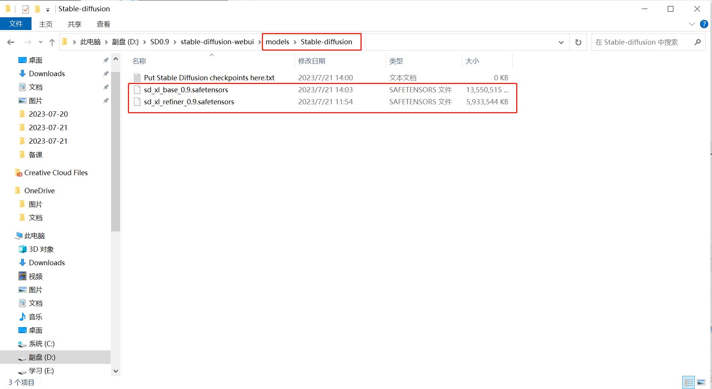Expand chevron between models and Stable-diffusion

(295, 42)
